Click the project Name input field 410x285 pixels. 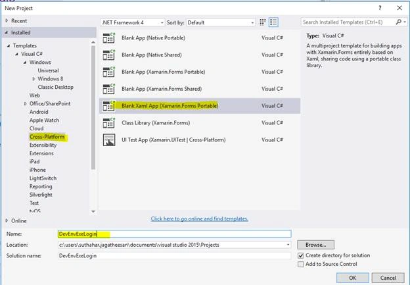[174, 234]
